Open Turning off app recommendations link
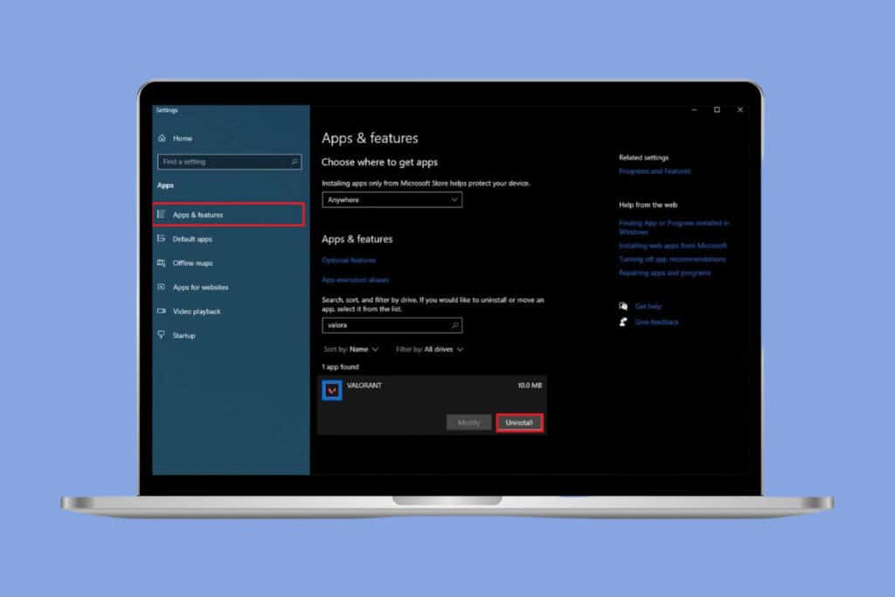This screenshot has height=597, width=895. click(x=672, y=259)
